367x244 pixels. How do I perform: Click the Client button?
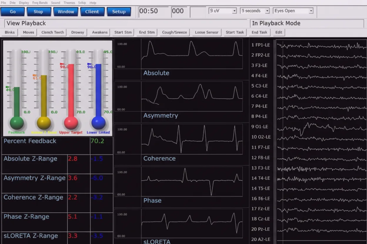[x=92, y=12]
